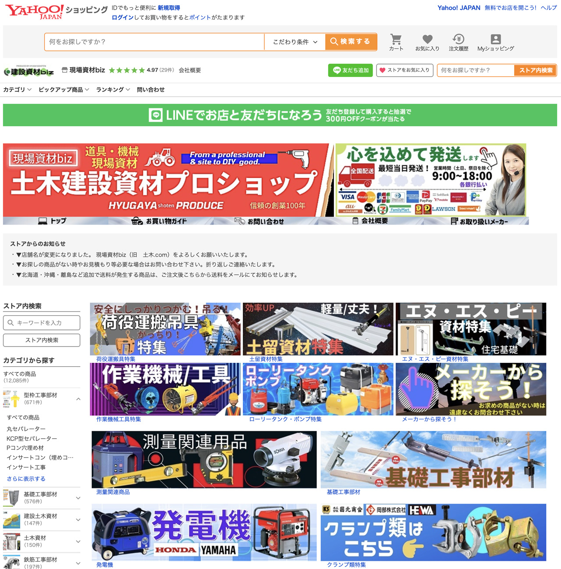Select 会社概要 in the banner nav
The height and width of the screenshot is (569, 561).
coord(371,221)
